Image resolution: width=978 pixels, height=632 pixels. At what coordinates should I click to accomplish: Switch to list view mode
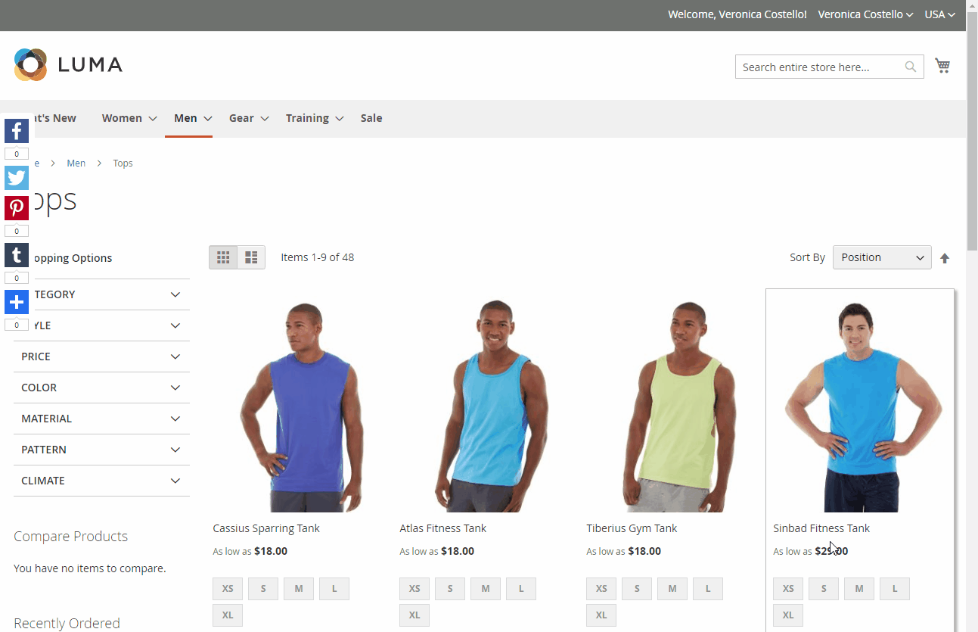click(251, 257)
